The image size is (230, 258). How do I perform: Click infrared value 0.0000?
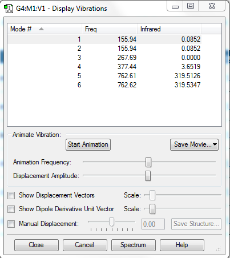click(x=191, y=58)
